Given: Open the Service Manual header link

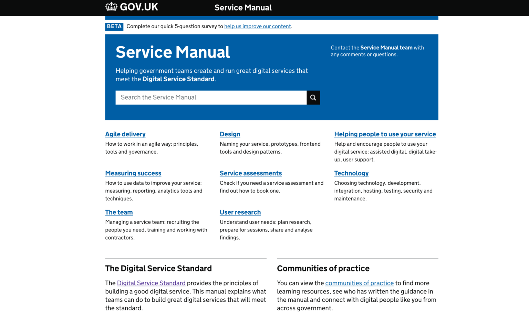Looking at the screenshot, I should 243,8.
